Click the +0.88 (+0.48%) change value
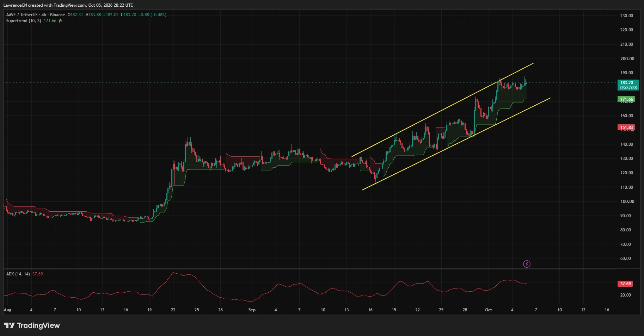The height and width of the screenshot is (336, 644). point(153,15)
